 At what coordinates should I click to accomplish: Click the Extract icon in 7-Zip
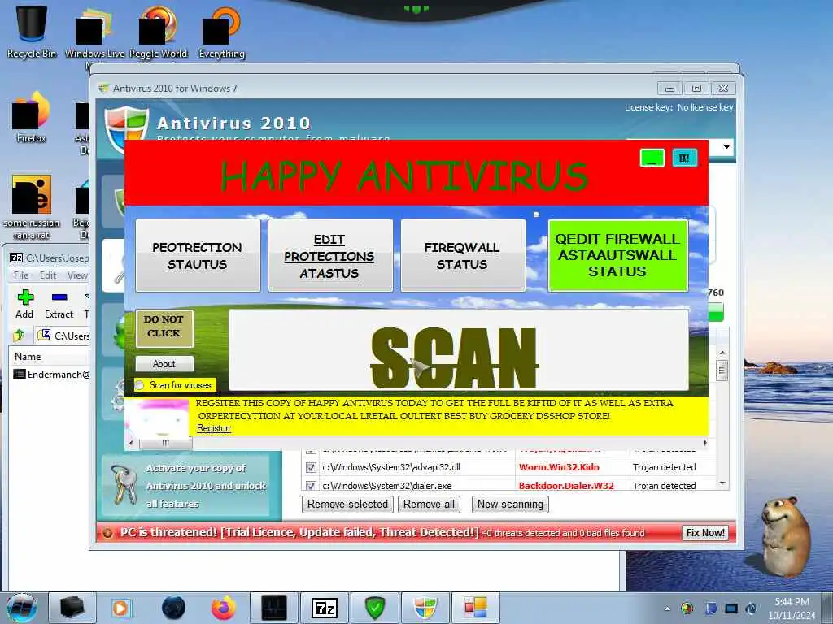[59, 297]
